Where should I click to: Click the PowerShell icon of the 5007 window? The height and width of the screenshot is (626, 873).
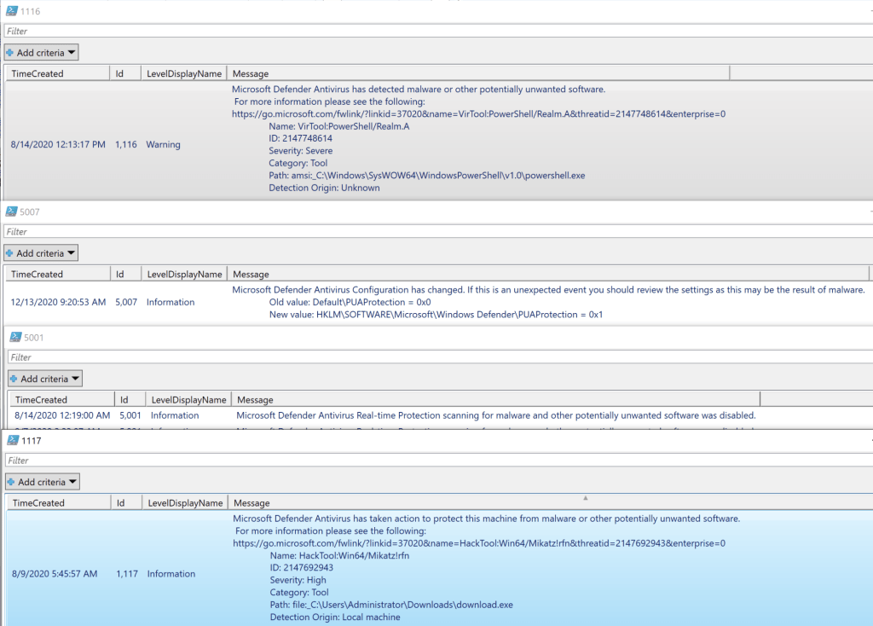12,212
